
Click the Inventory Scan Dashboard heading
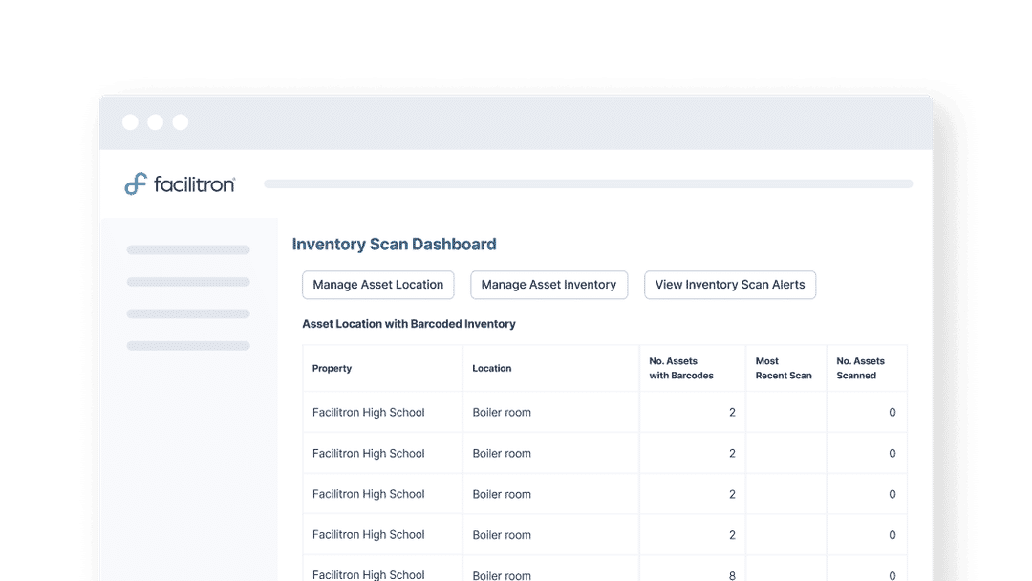point(395,244)
